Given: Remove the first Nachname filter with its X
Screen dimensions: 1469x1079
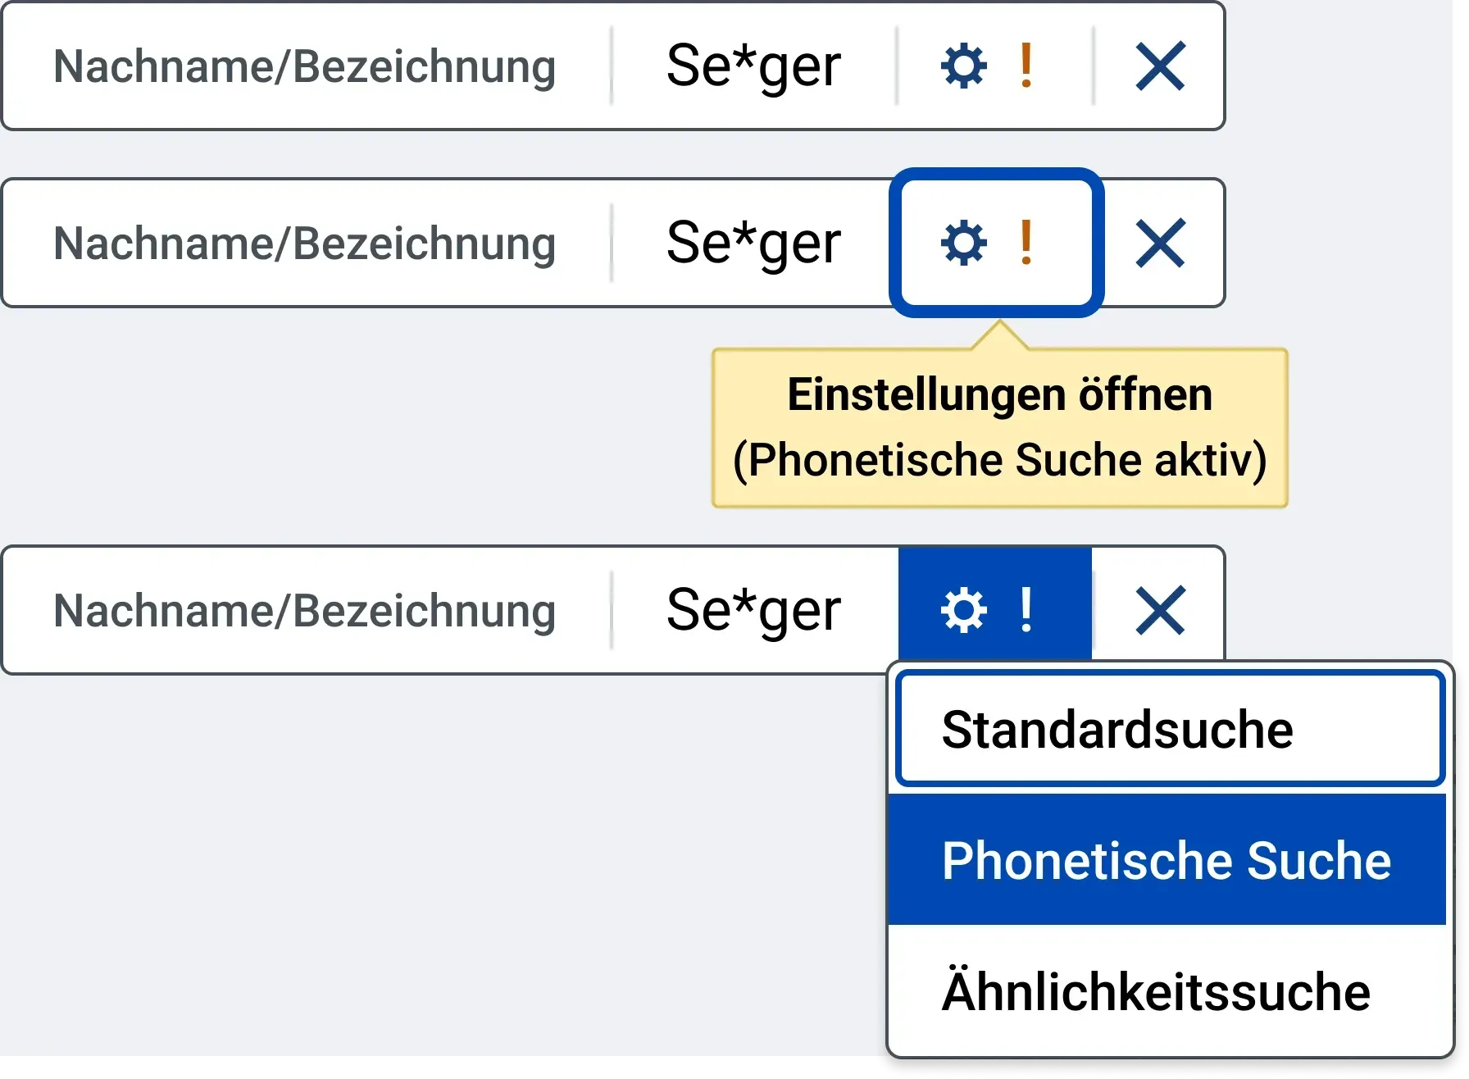Looking at the screenshot, I should click(1160, 66).
